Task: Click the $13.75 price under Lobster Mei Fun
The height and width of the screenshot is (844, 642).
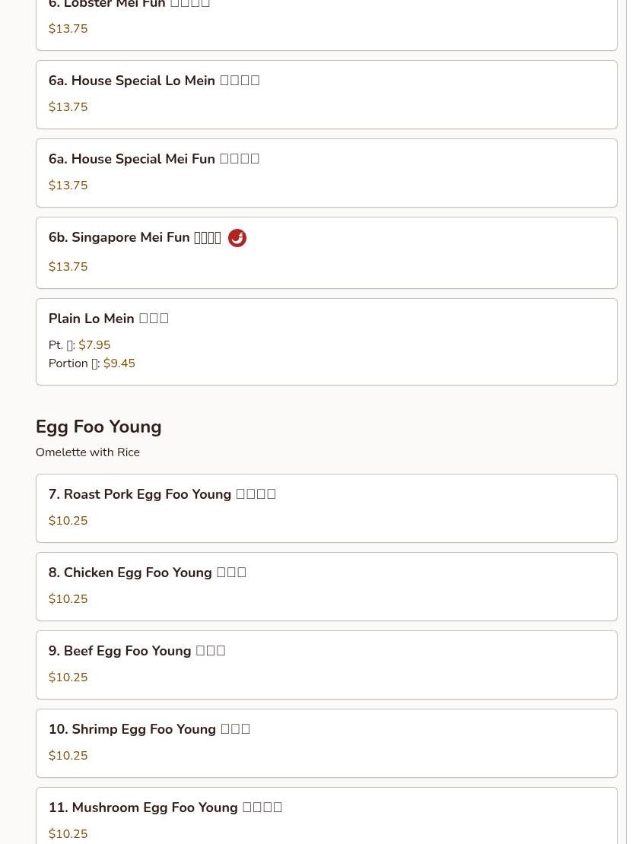Action: click(x=68, y=29)
